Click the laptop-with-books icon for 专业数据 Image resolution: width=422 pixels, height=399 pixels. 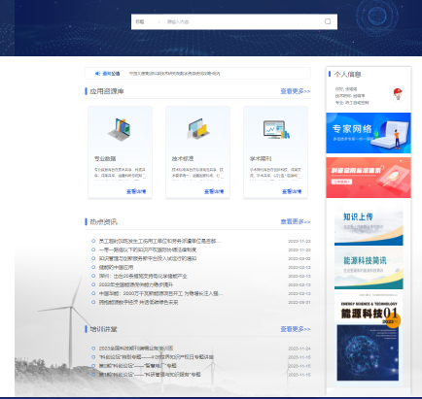tap(120, 129)
